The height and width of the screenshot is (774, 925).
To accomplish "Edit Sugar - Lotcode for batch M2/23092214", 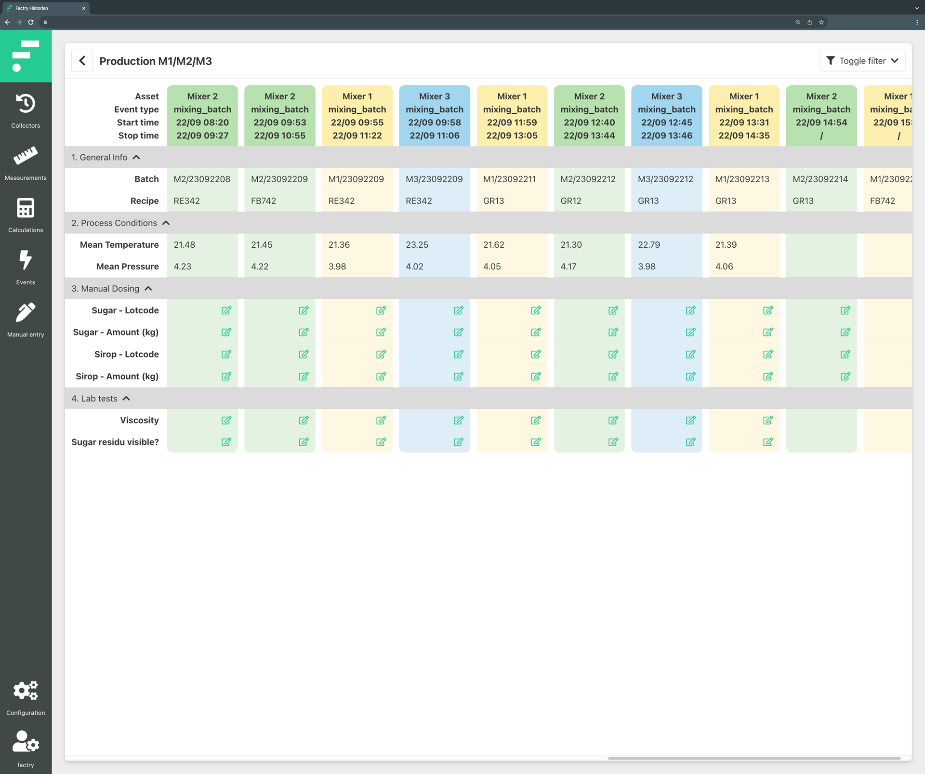I will coord(846,310).
